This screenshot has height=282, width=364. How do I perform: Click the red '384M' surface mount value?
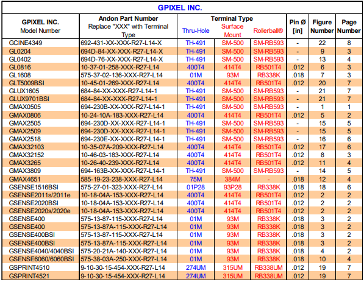pos(232,179)
